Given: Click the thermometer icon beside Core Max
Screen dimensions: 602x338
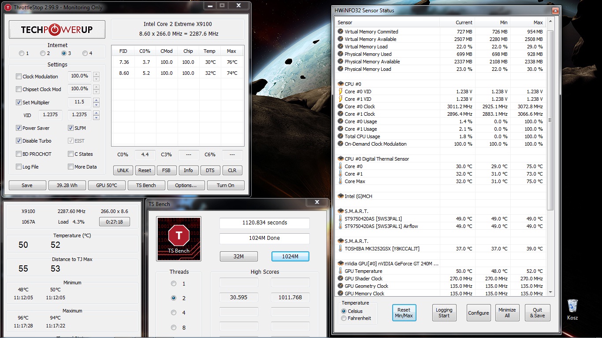Looking at the screenshot, I should [340, 181].
